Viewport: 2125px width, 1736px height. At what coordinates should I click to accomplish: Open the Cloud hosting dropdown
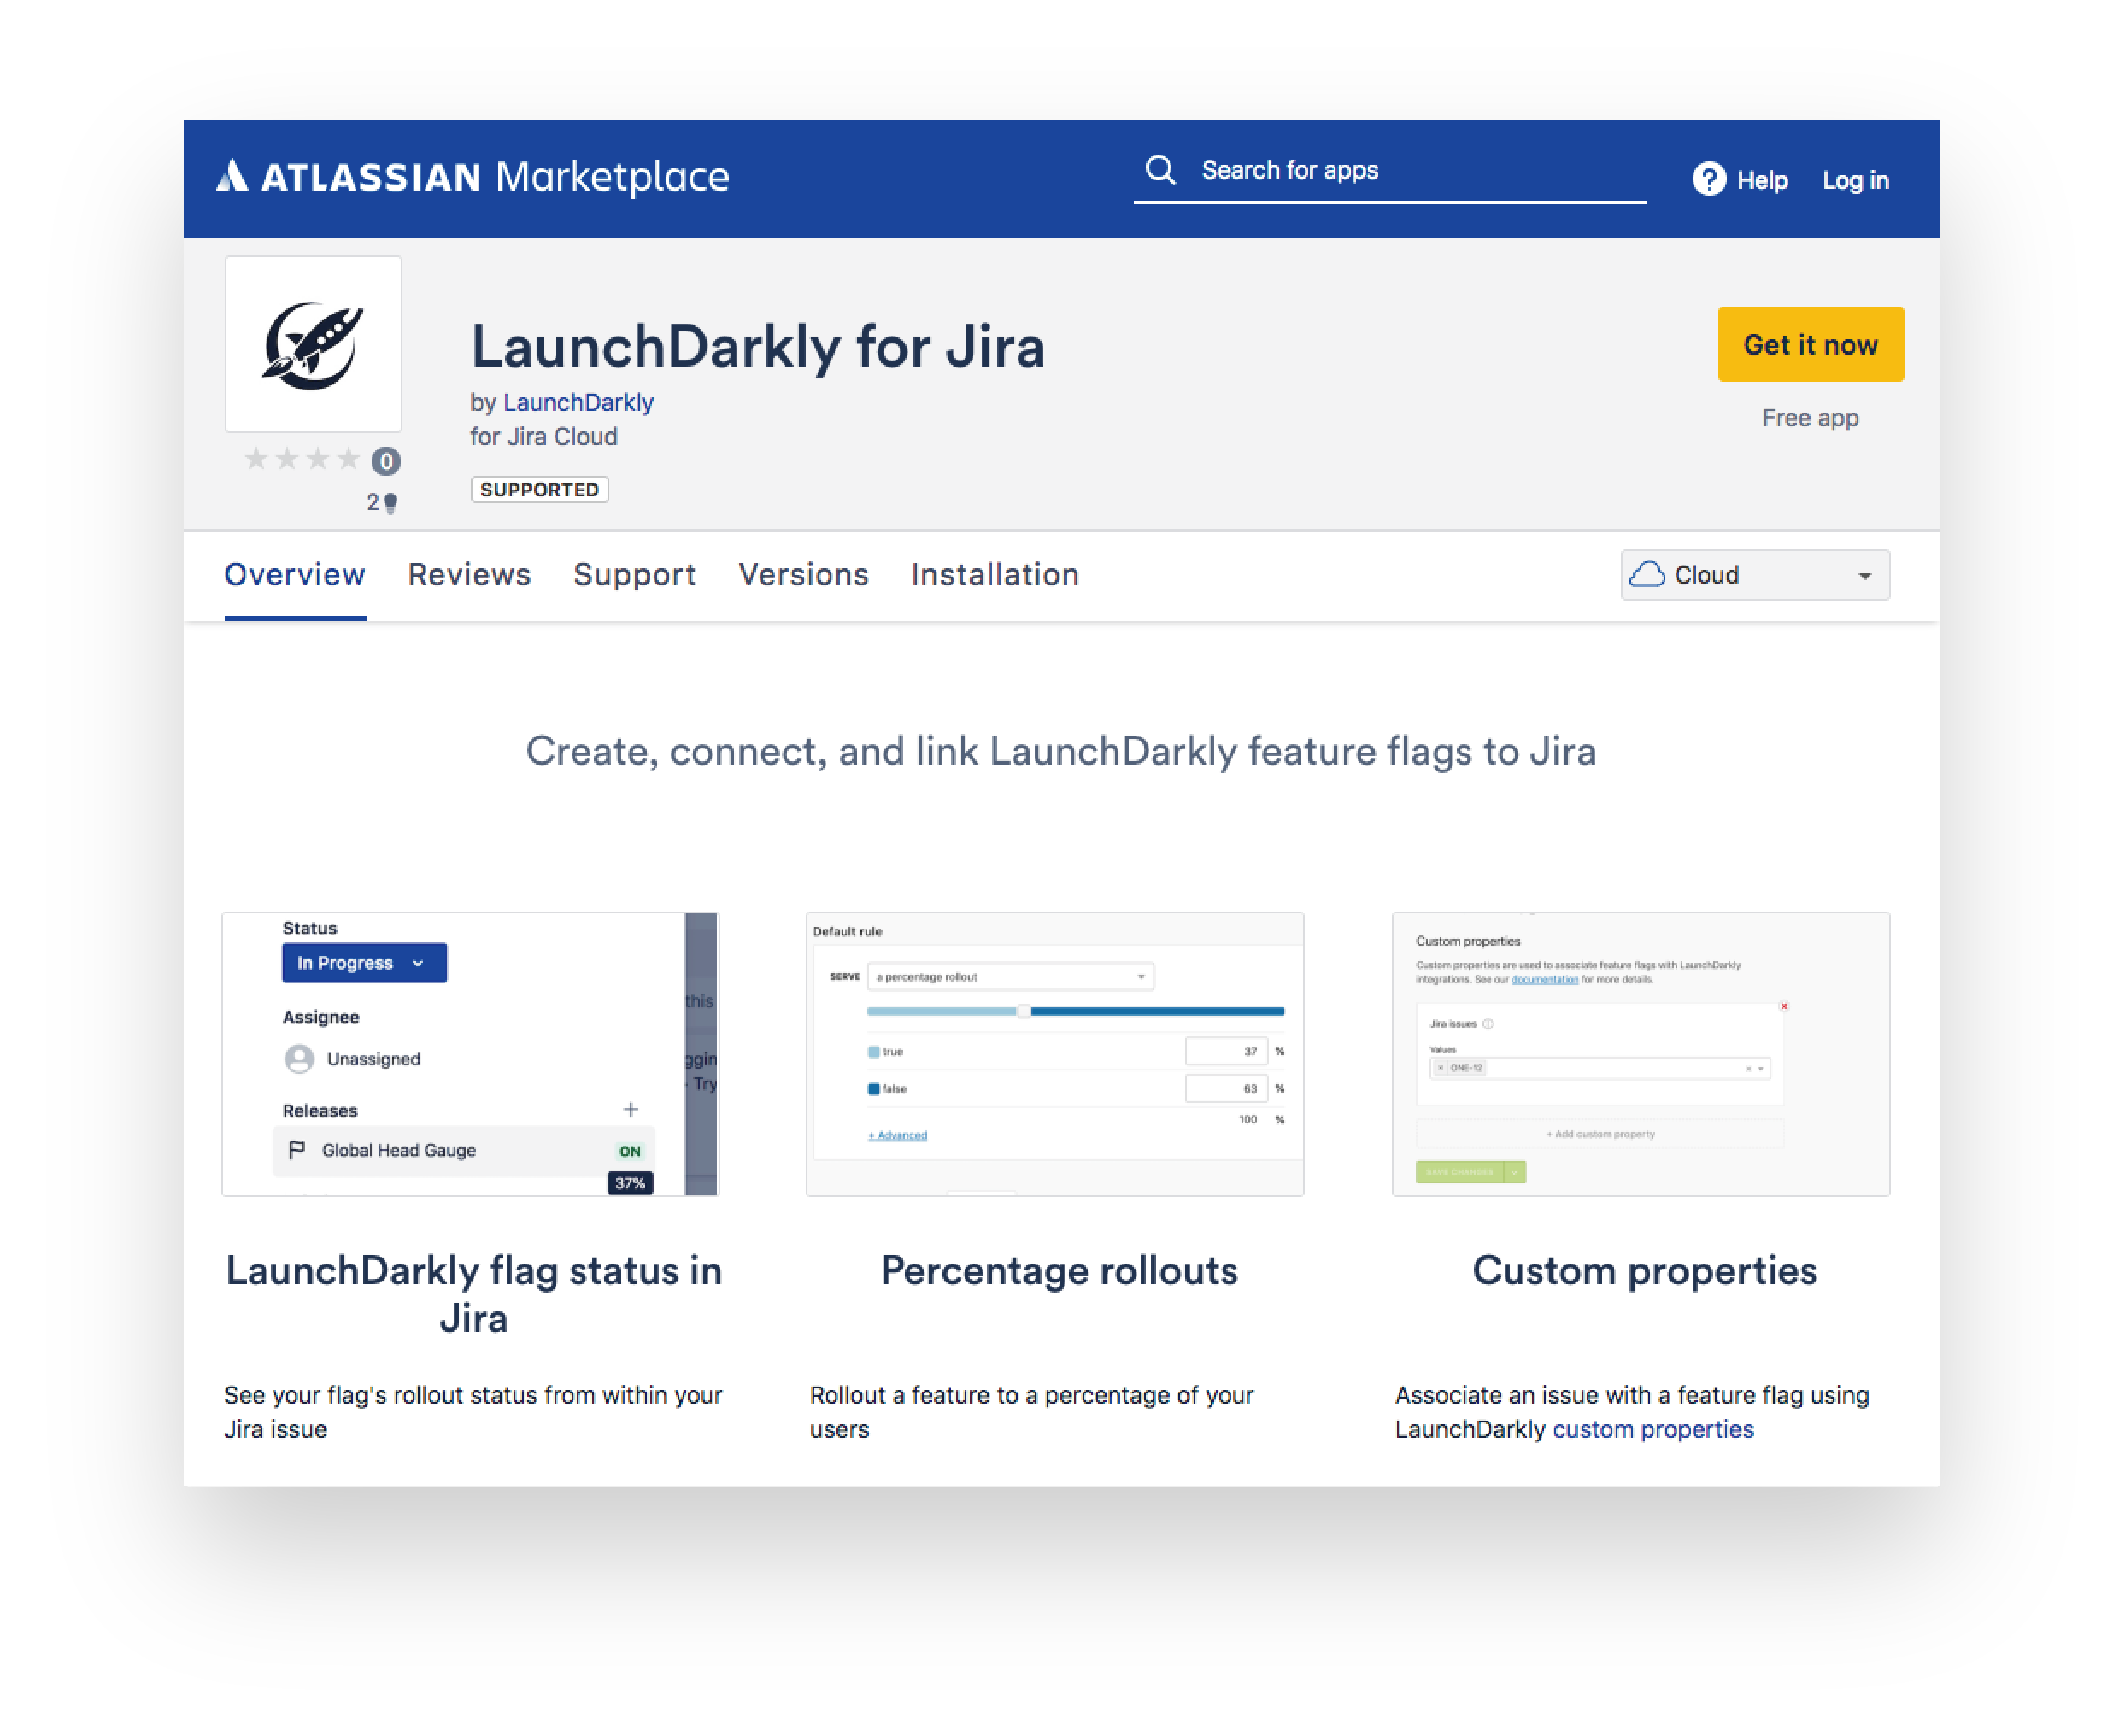[x=1755, y=574]
